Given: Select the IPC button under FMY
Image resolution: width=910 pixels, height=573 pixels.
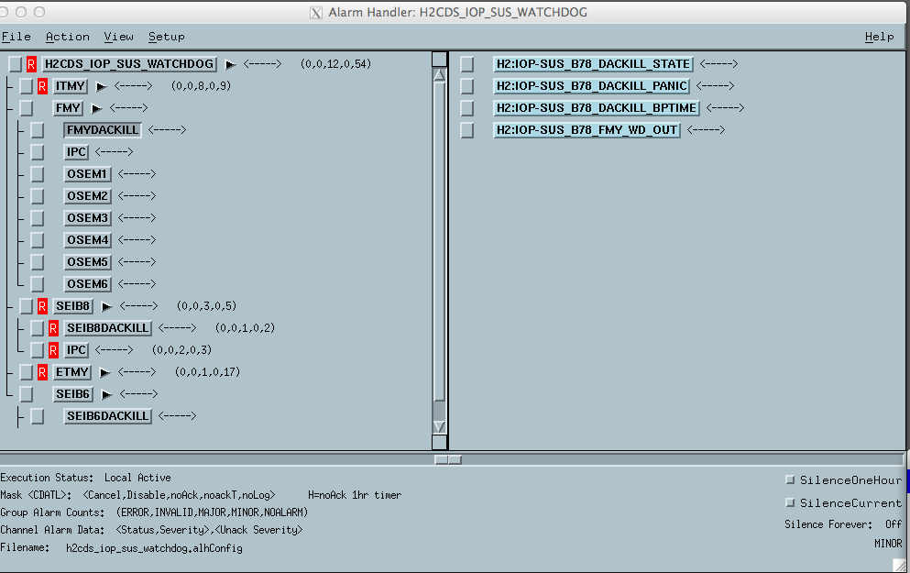Looking at the screenshot, I should tap(76, 152).
